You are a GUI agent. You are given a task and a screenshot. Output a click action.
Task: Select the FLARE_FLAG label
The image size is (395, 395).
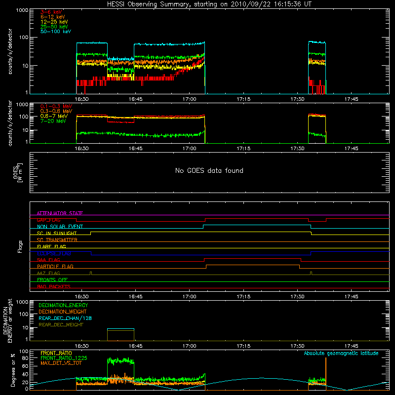[x=51, y=246]
